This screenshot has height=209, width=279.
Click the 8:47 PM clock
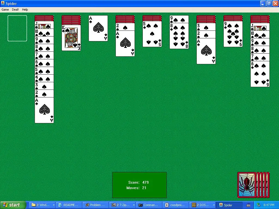pos(269,205)
